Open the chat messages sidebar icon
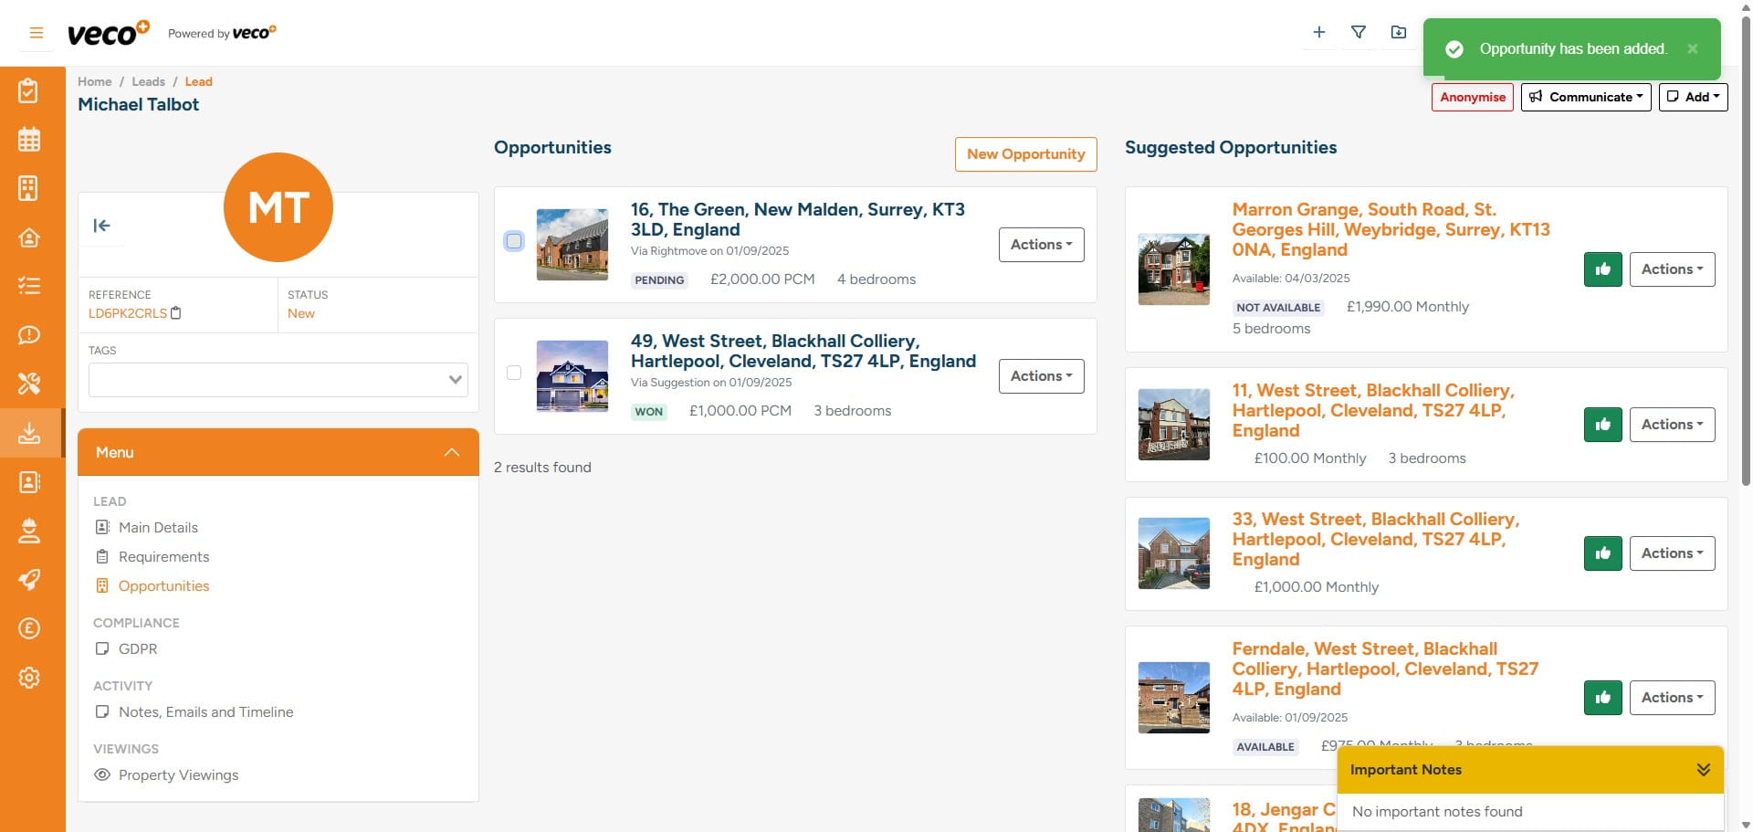Viewport: 1753px width, 832px height. 29,335
